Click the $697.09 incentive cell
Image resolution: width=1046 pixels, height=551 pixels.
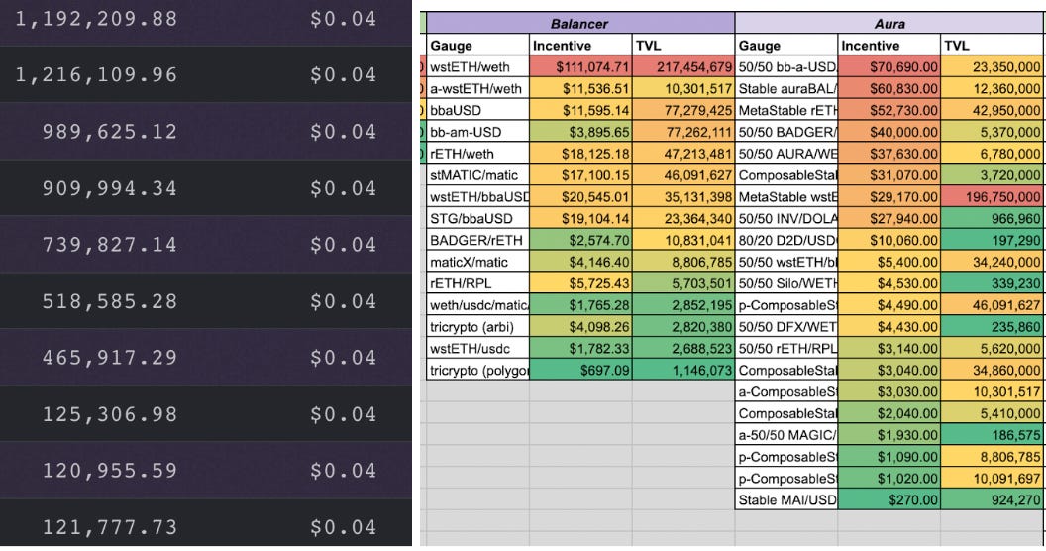pos(580,371)
